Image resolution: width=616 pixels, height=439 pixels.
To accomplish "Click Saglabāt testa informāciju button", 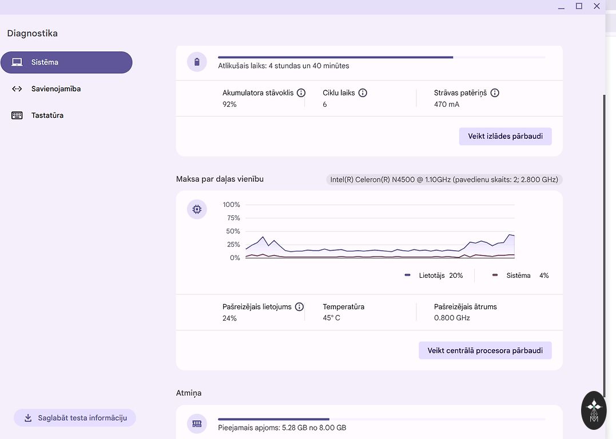I will 74,418.
